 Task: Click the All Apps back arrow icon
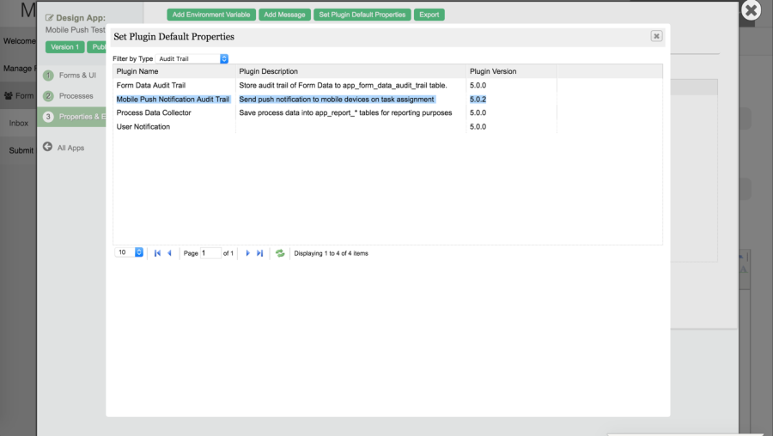click(x=48, y=147)
